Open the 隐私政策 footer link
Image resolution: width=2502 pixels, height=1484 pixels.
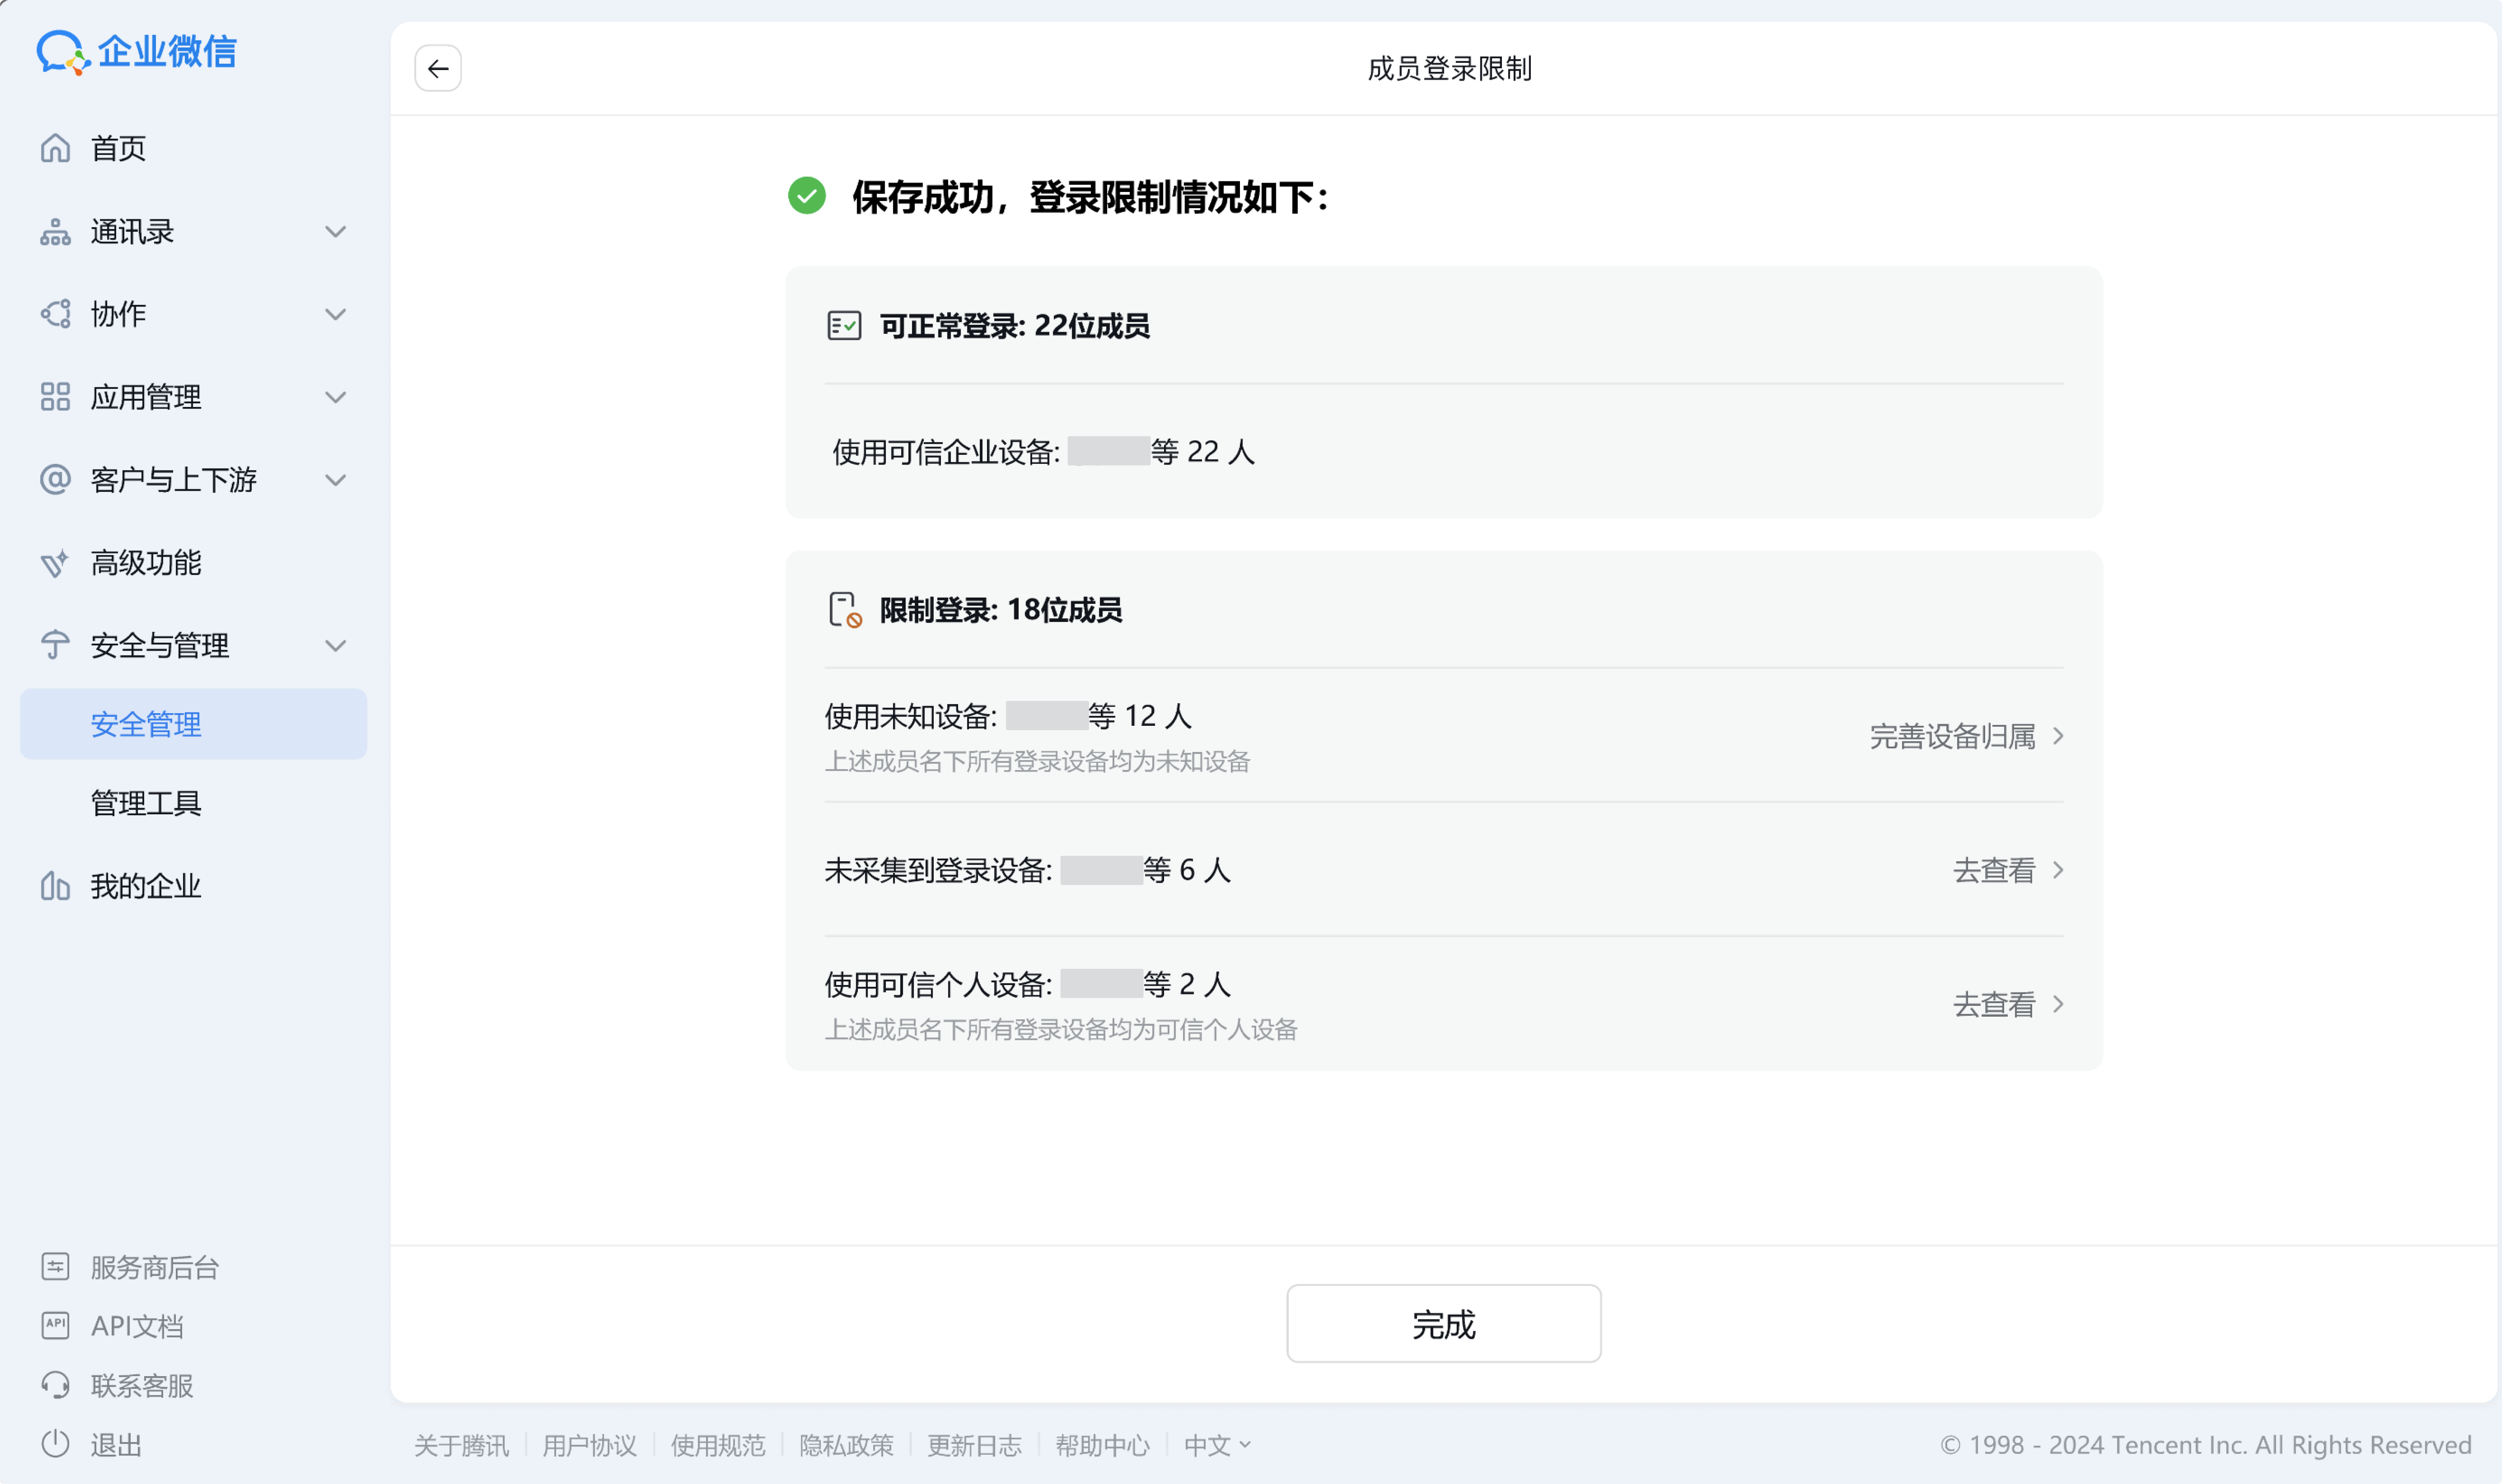click(846, 1445)
